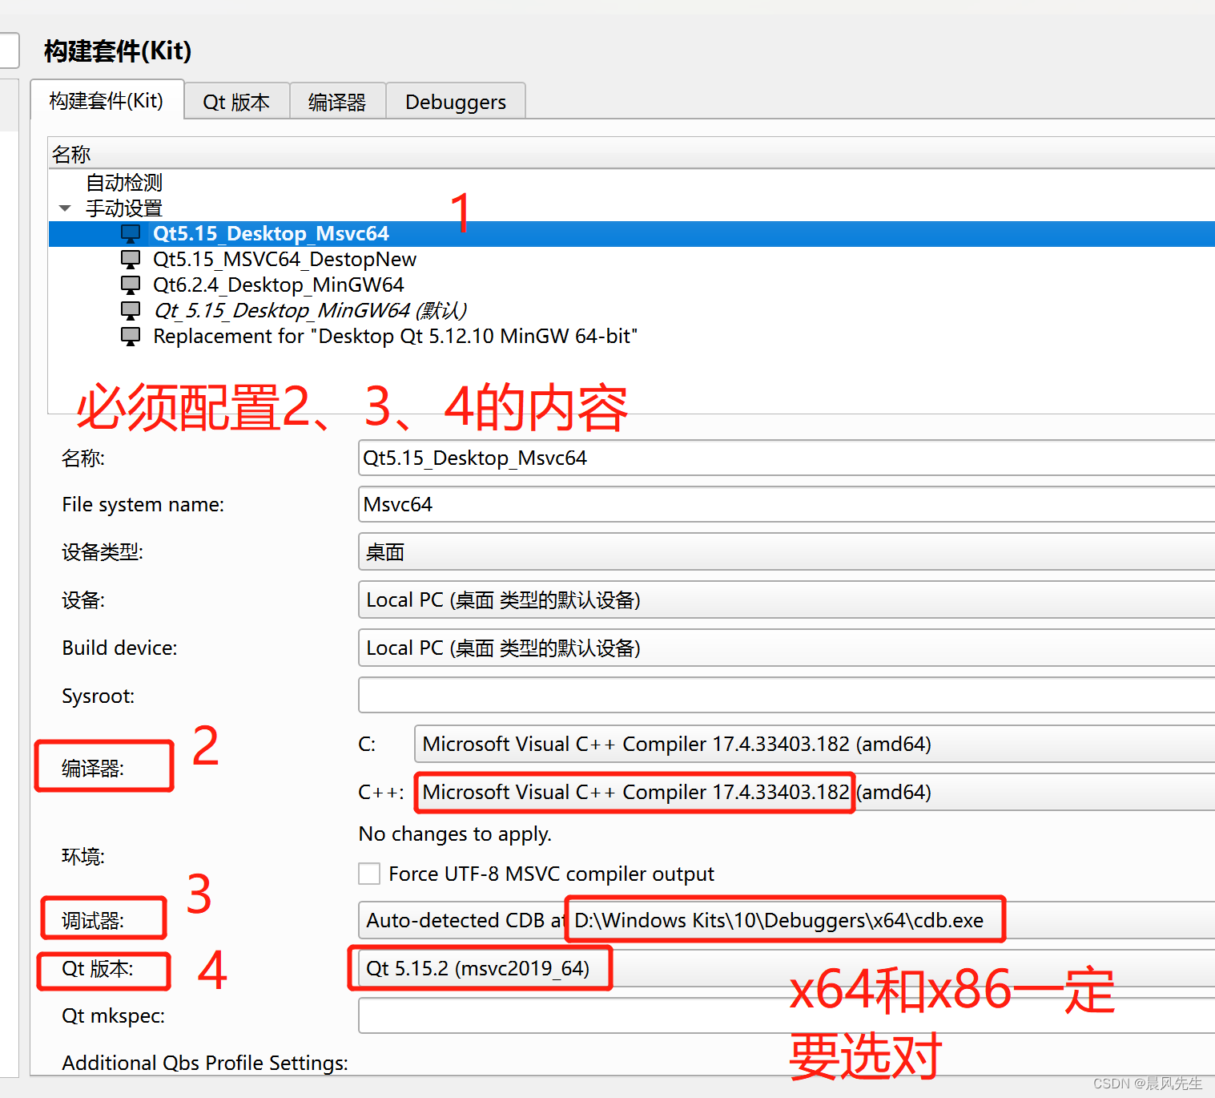Select default kit Qt_5.15_Desktop_MinGW64
Image resolution: width=1215 pixels, height=1098 pixels.
(311, 310)
